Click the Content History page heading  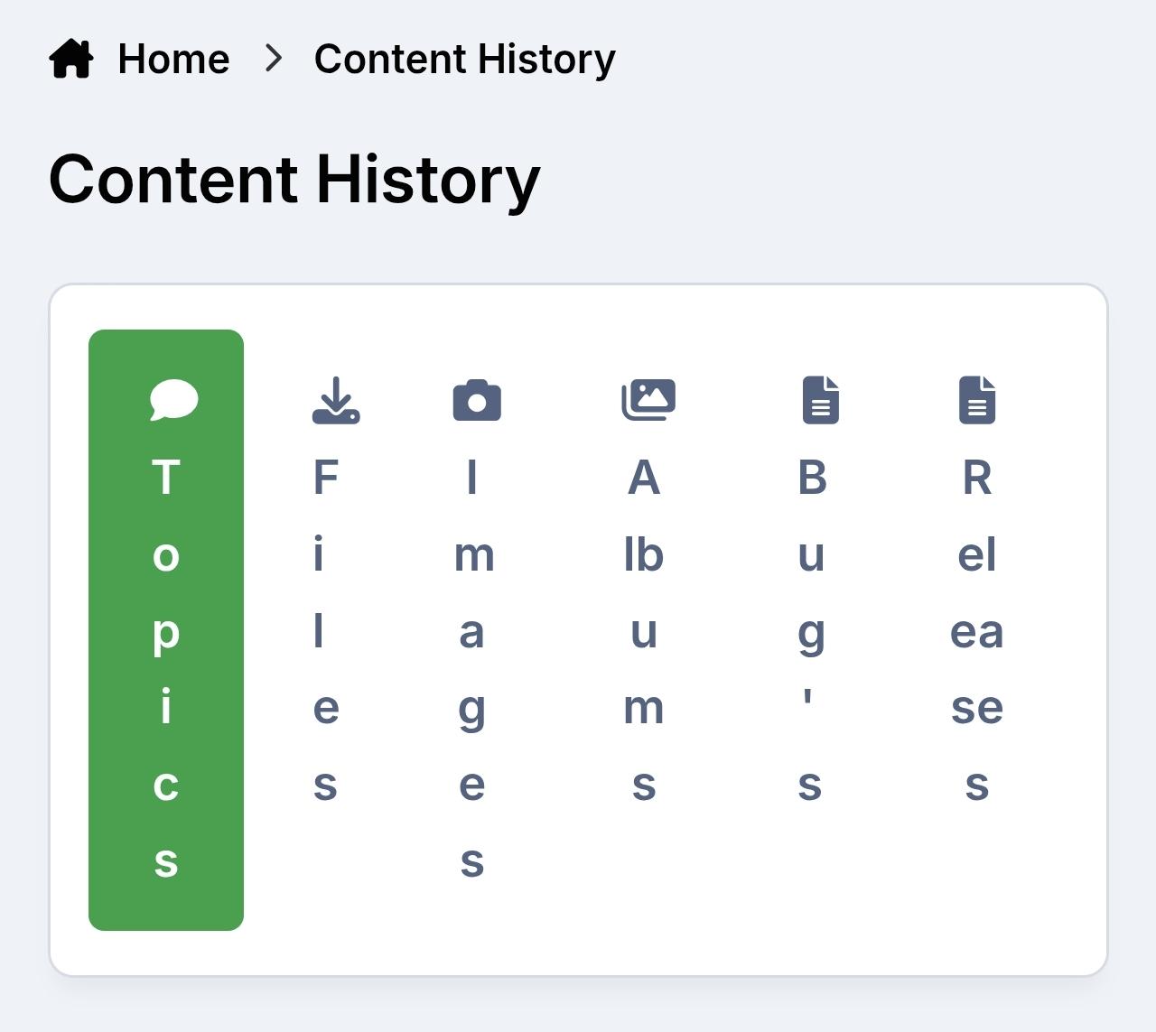[x=294, y=180]
